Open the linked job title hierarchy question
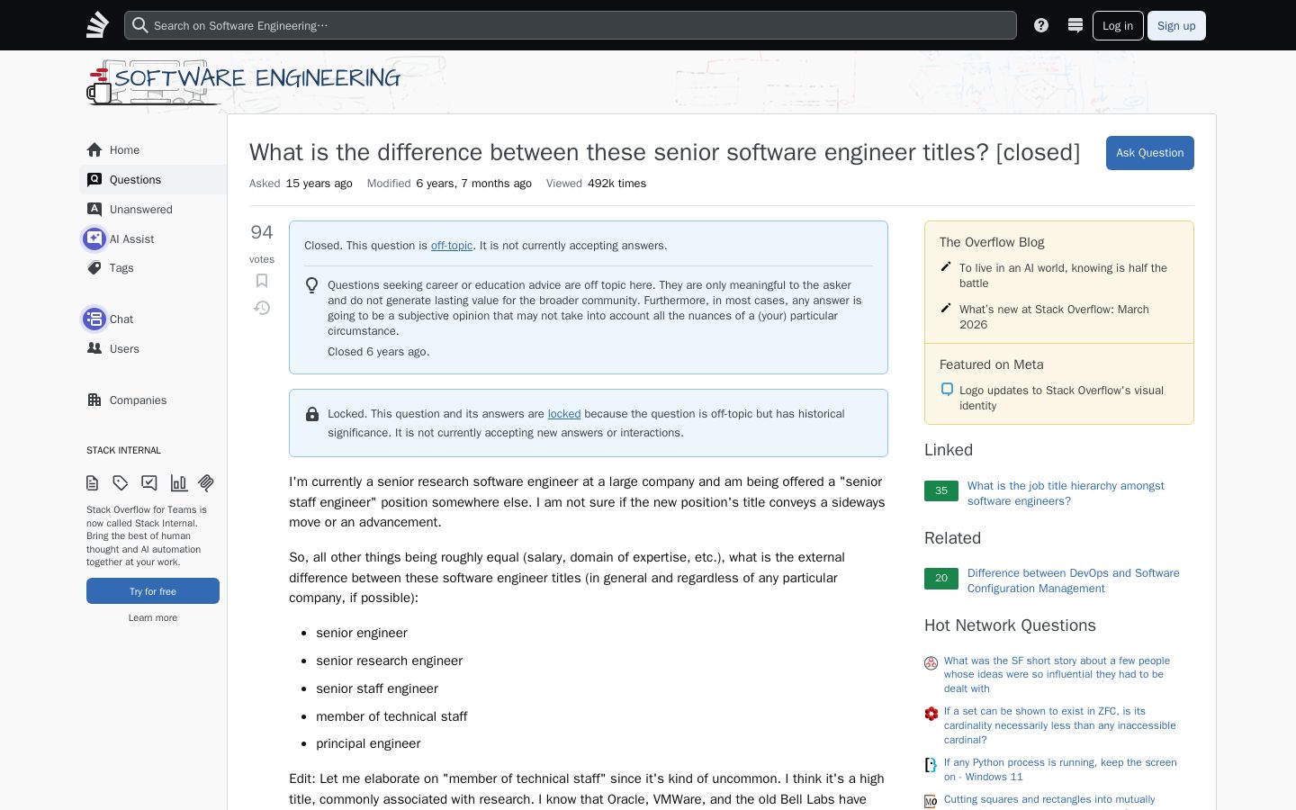Screen dimensions: 1296x810 click(1066, 493)
